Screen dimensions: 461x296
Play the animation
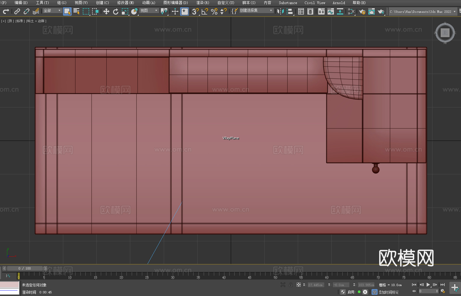(x=428, y=285)
